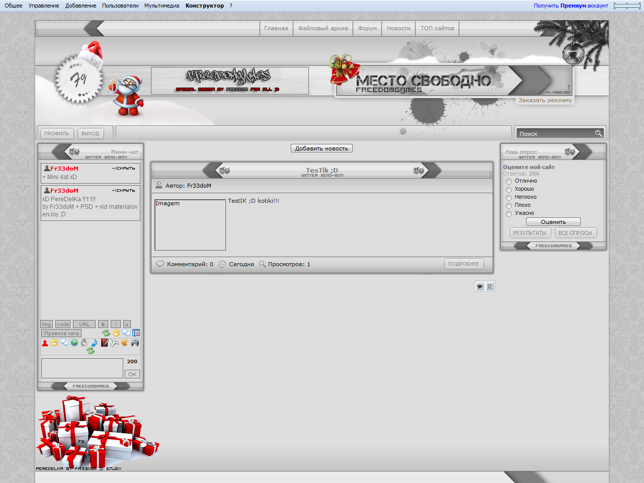Toggle the eye icon below the news block
The width and height of the screenshot is (644, 483).
(x=480, y=286)
